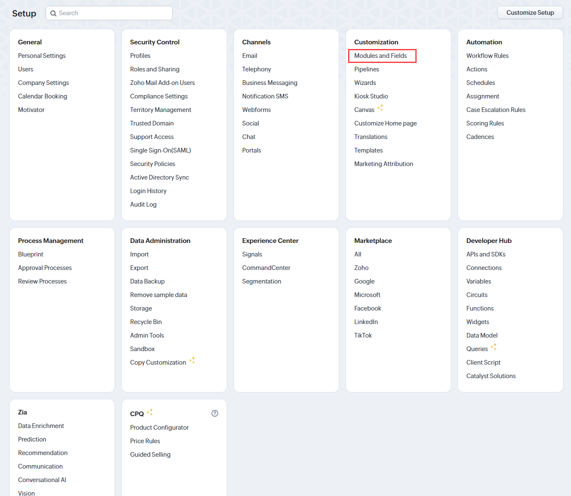
Task: Open the Audit Log
Action: click(x=143, y=204)
